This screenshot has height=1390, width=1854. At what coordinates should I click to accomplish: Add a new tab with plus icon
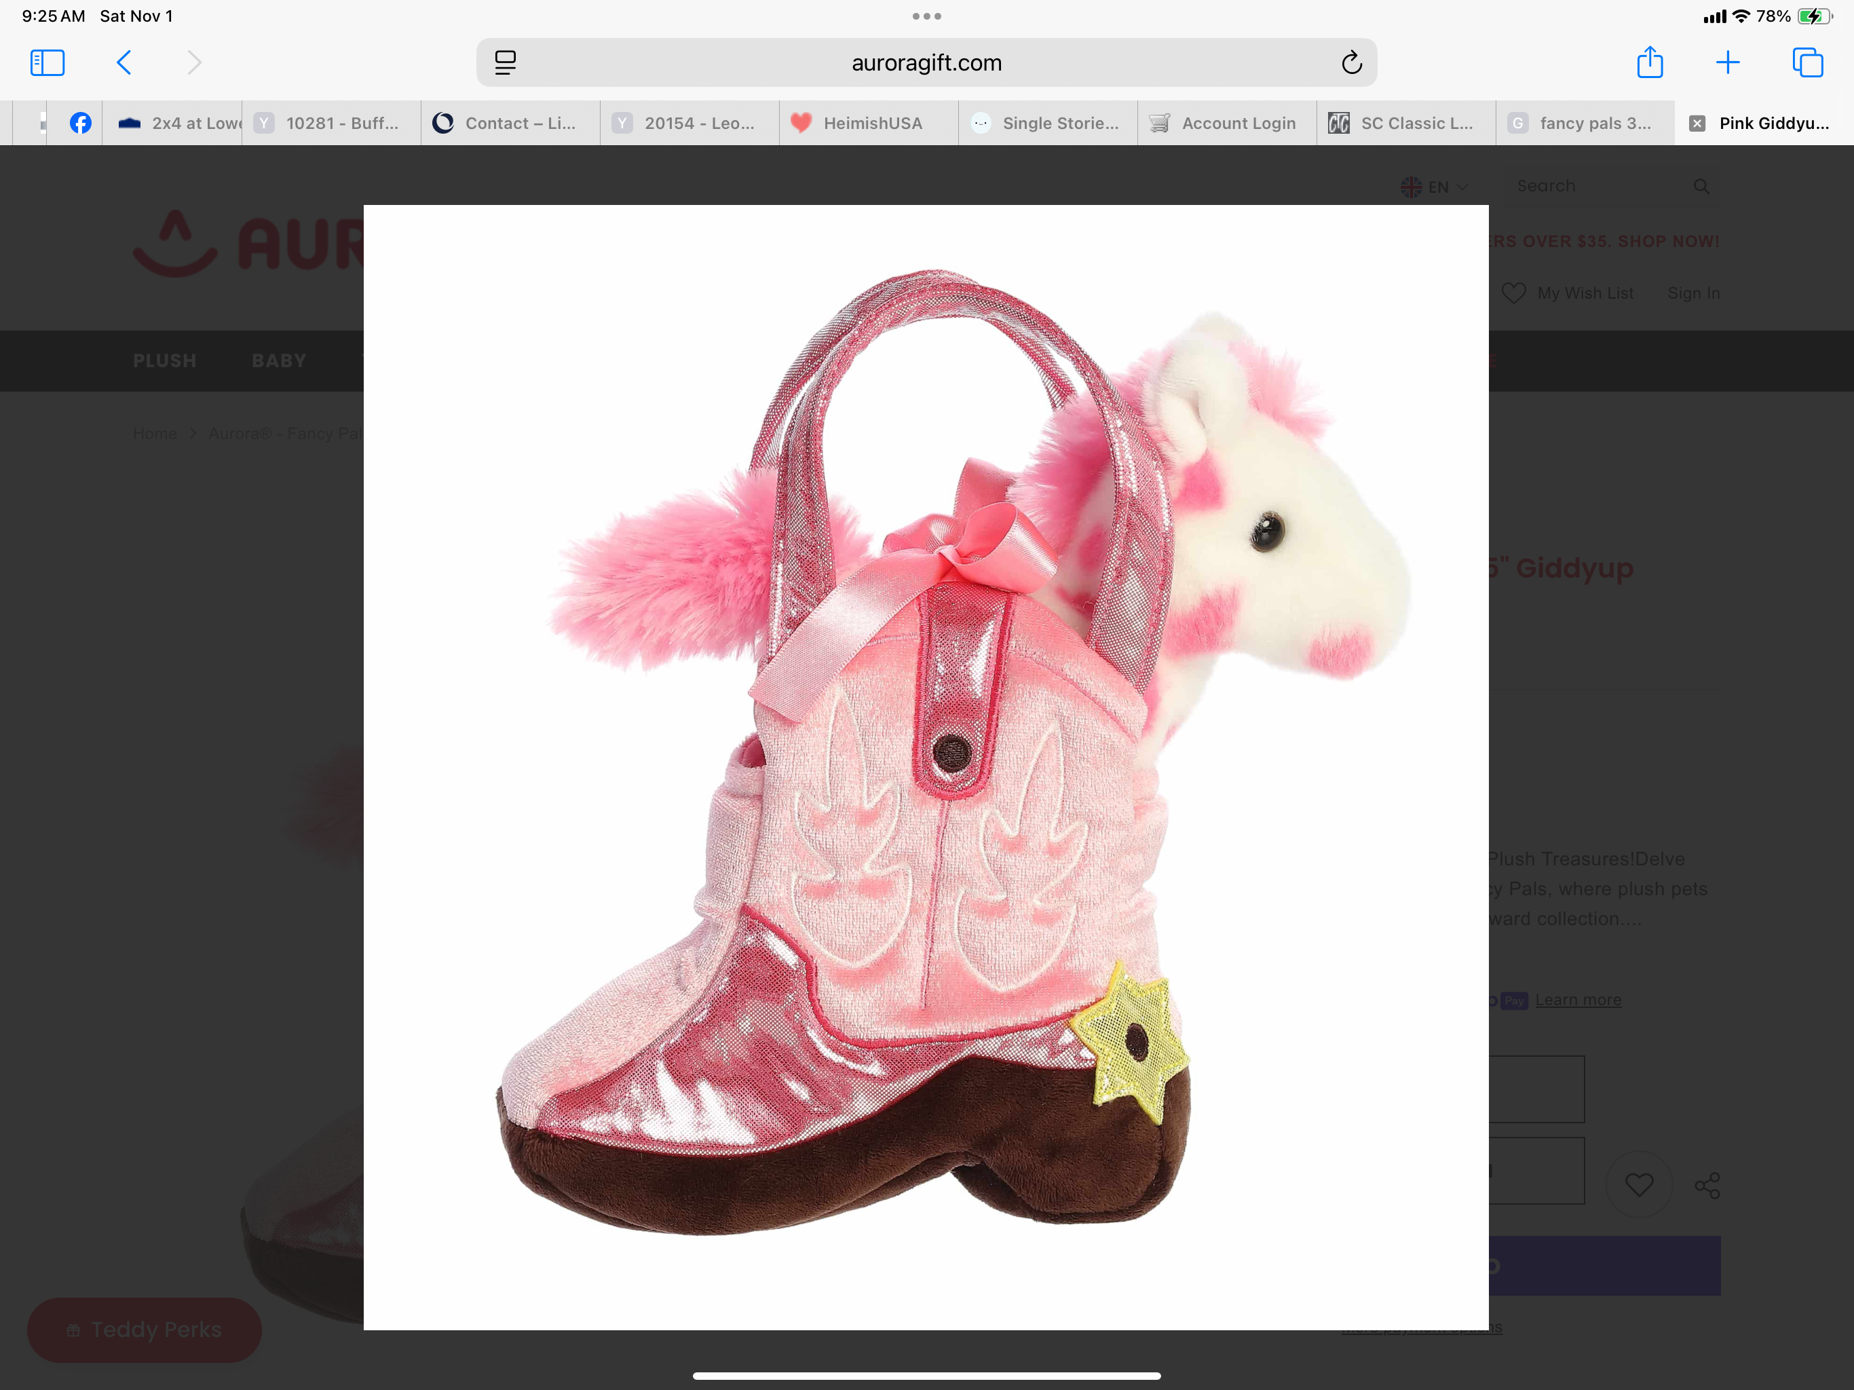[1728, 63]
